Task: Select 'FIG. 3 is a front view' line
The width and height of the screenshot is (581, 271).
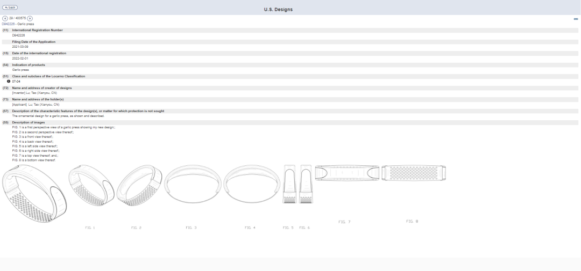Action: [33, 137]
